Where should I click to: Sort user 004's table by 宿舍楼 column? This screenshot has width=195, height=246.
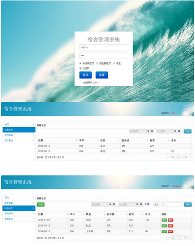pyautogui.click(x=135, y=140)
